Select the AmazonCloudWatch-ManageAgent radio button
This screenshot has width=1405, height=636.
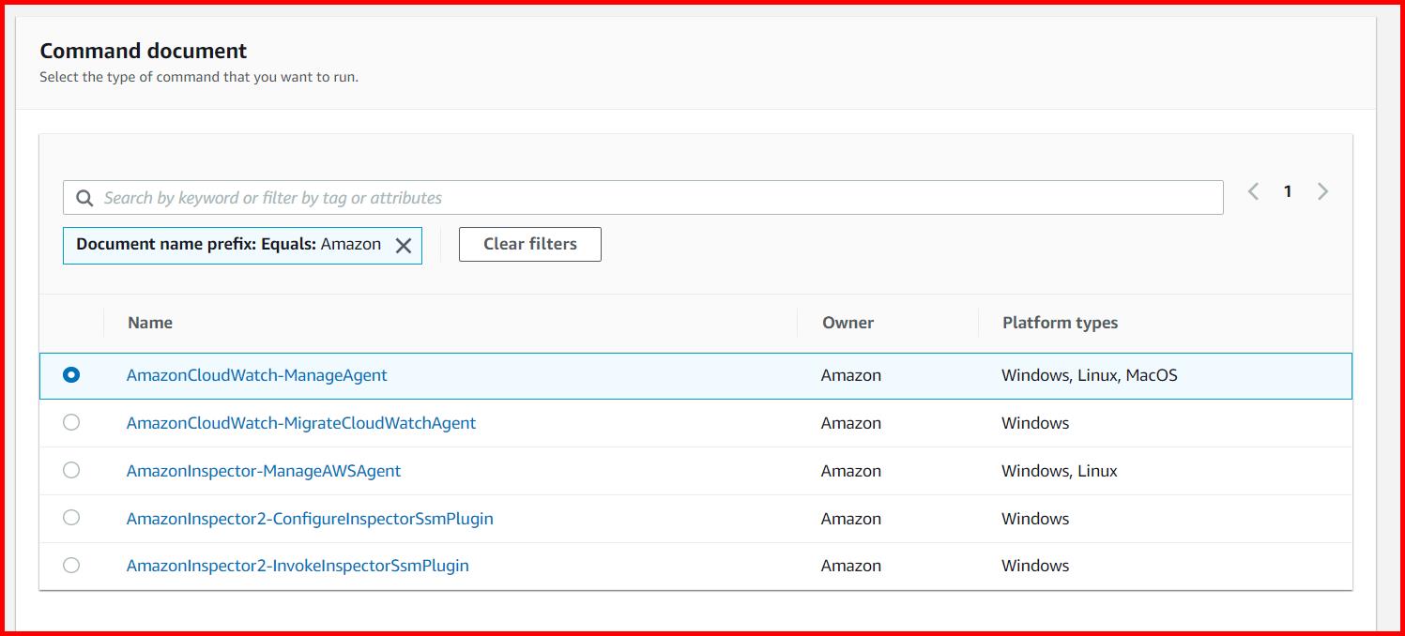[71, 374]
